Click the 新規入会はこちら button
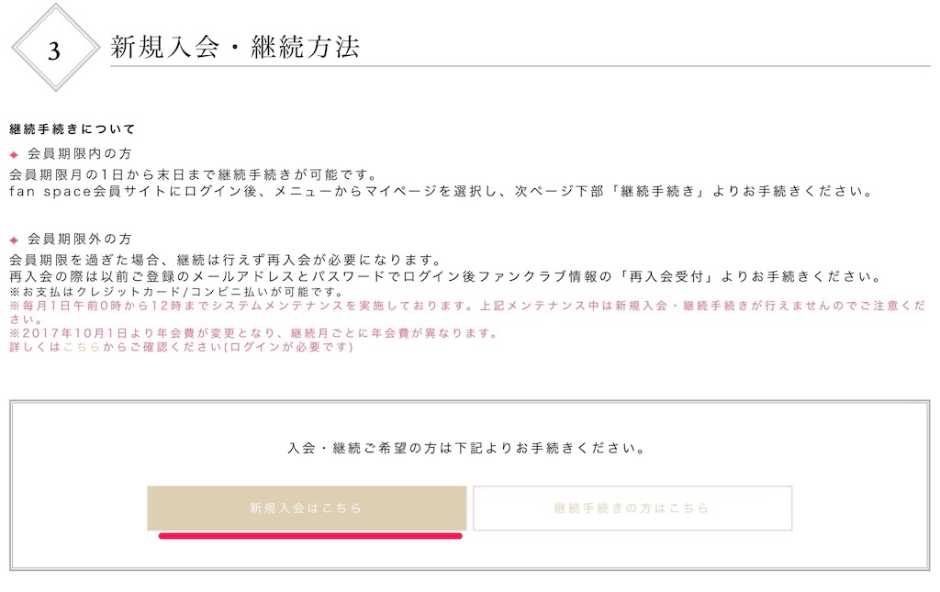This screenshot has width=940, height=592. [x=307, y=508]
